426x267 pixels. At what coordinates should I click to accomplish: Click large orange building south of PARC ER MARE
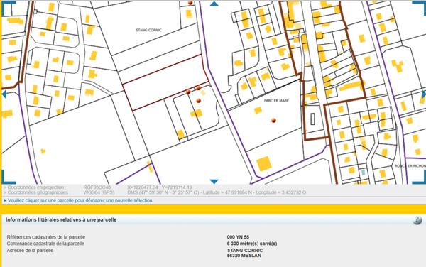[264, 163]
